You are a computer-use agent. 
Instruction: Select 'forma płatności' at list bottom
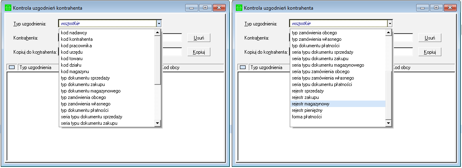pyautogui.click(x=307, y=117)
